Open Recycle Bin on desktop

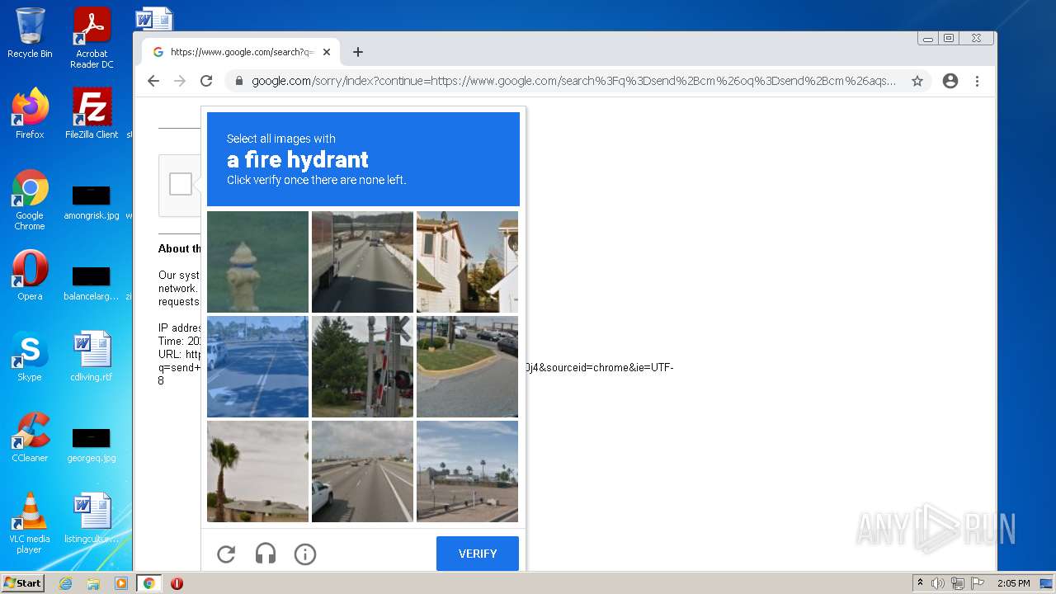(30, 33)
